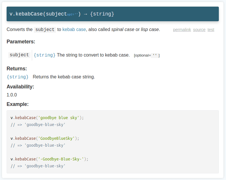Click the opt='' annotation in header
Viewport: 226px width, 180px height.
[x=72, y=14]
